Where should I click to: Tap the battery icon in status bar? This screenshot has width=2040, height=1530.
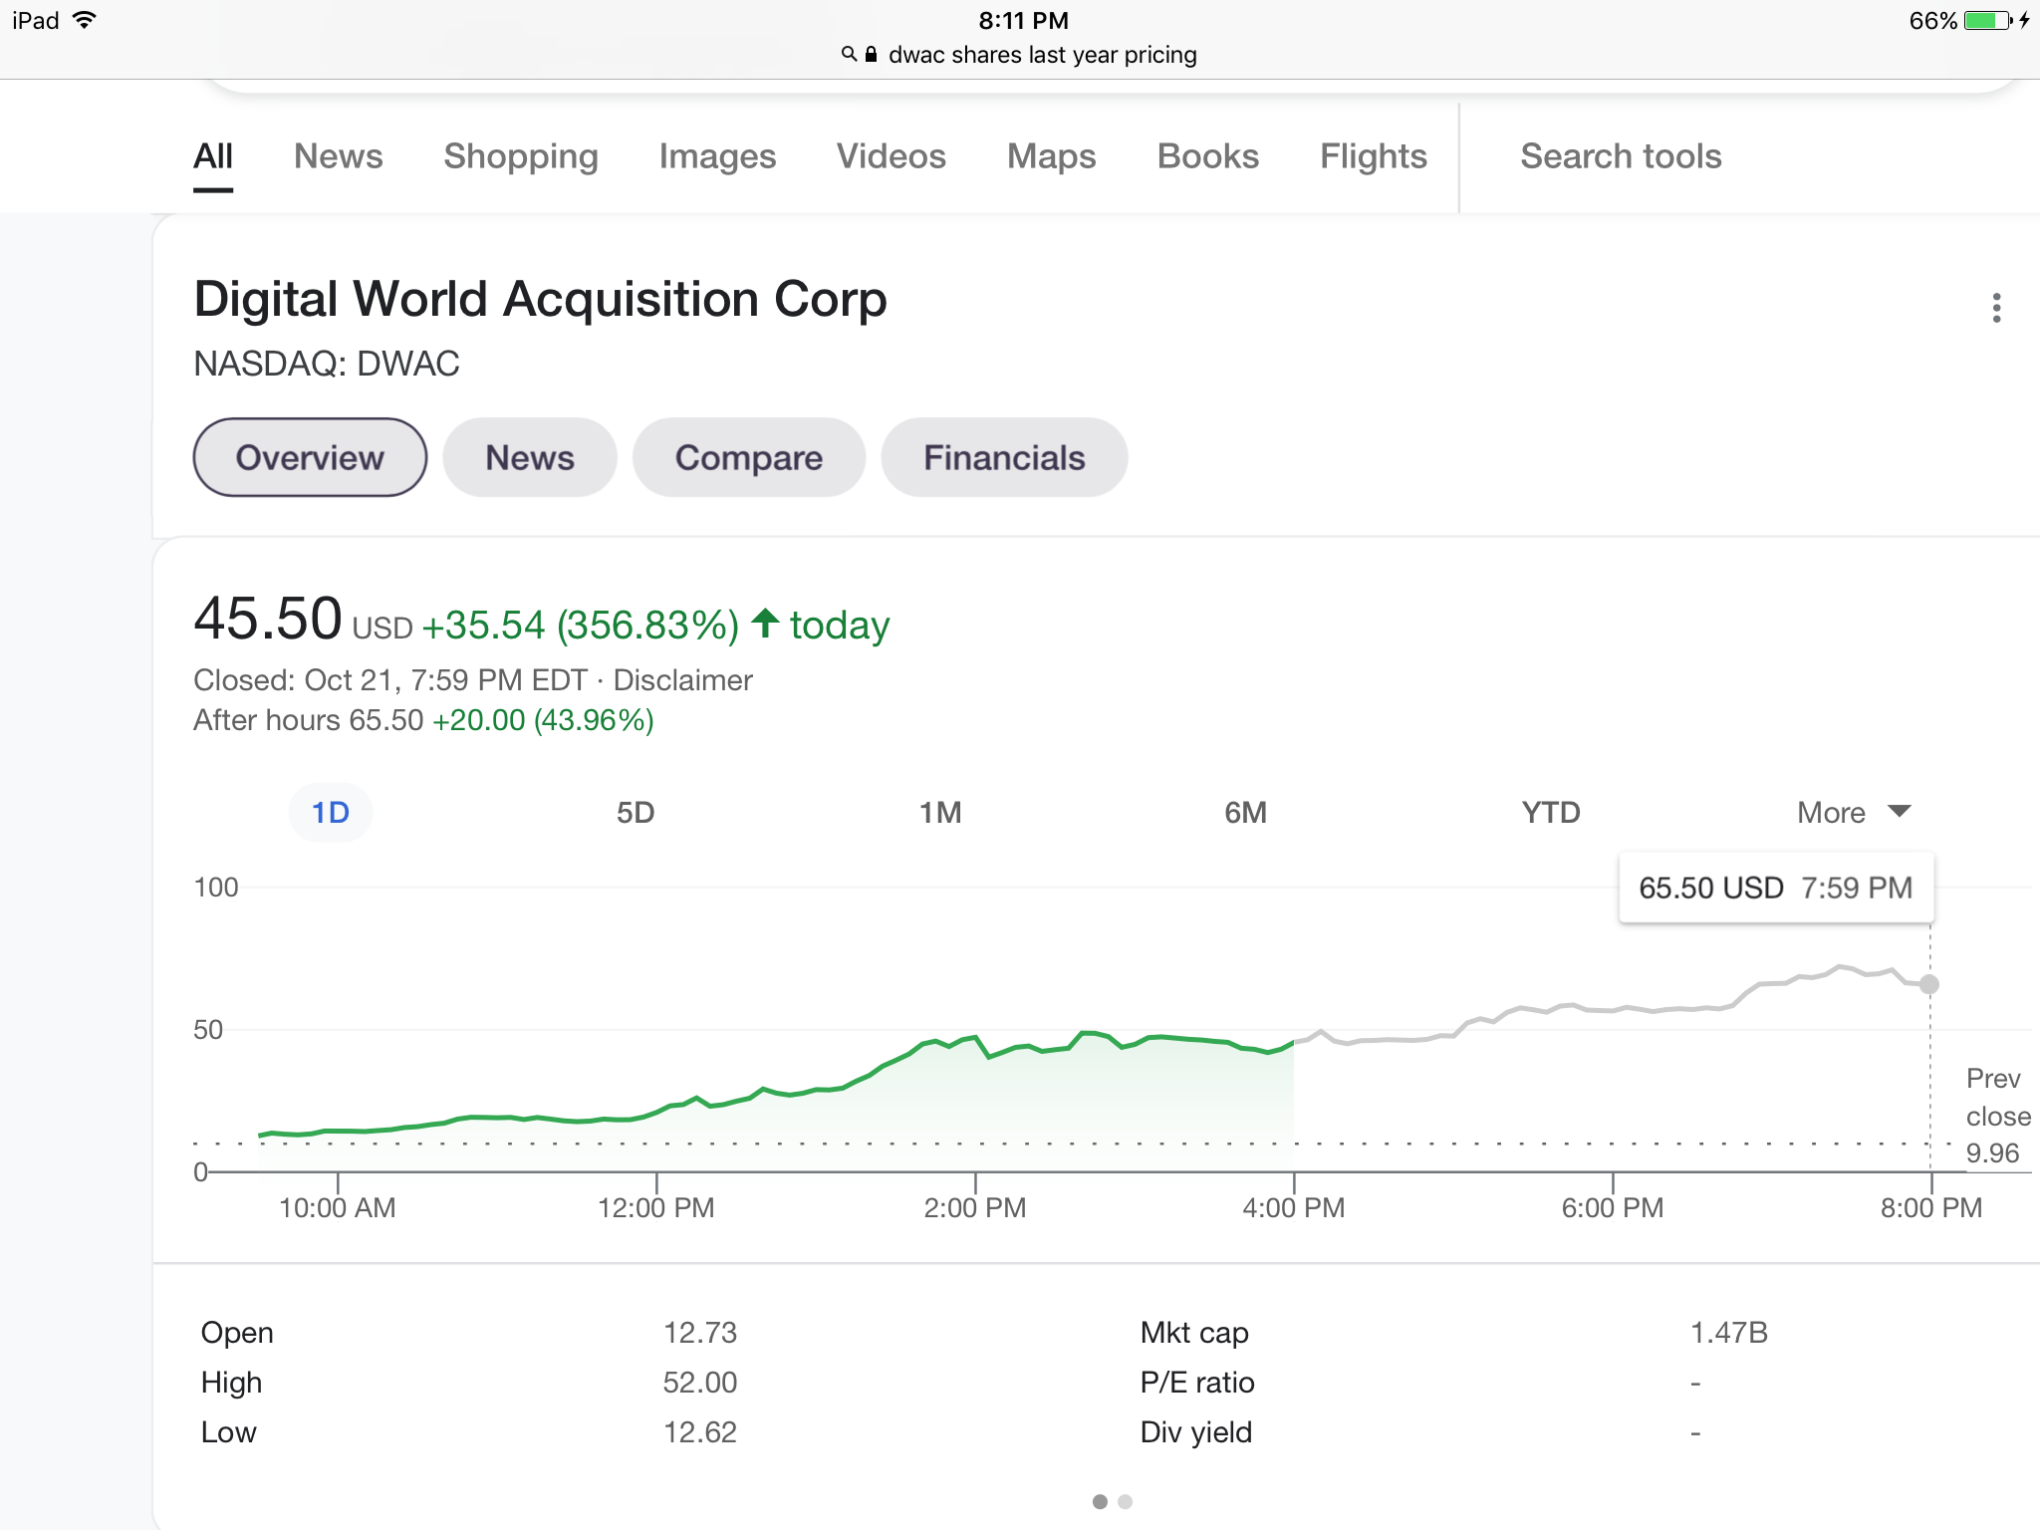1989,20
